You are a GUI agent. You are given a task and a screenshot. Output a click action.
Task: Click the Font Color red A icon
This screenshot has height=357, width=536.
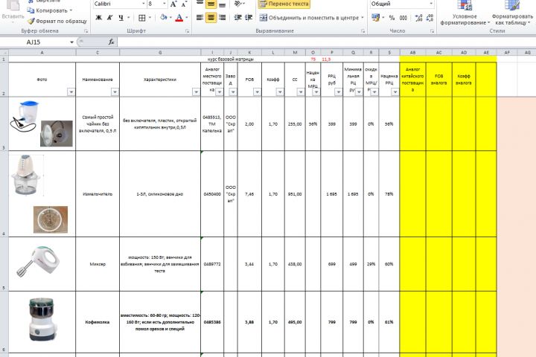point(179,17)
